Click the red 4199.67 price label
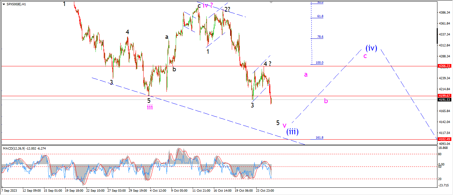The height and width of the screenshot is (195, 453). pos(445,96)
